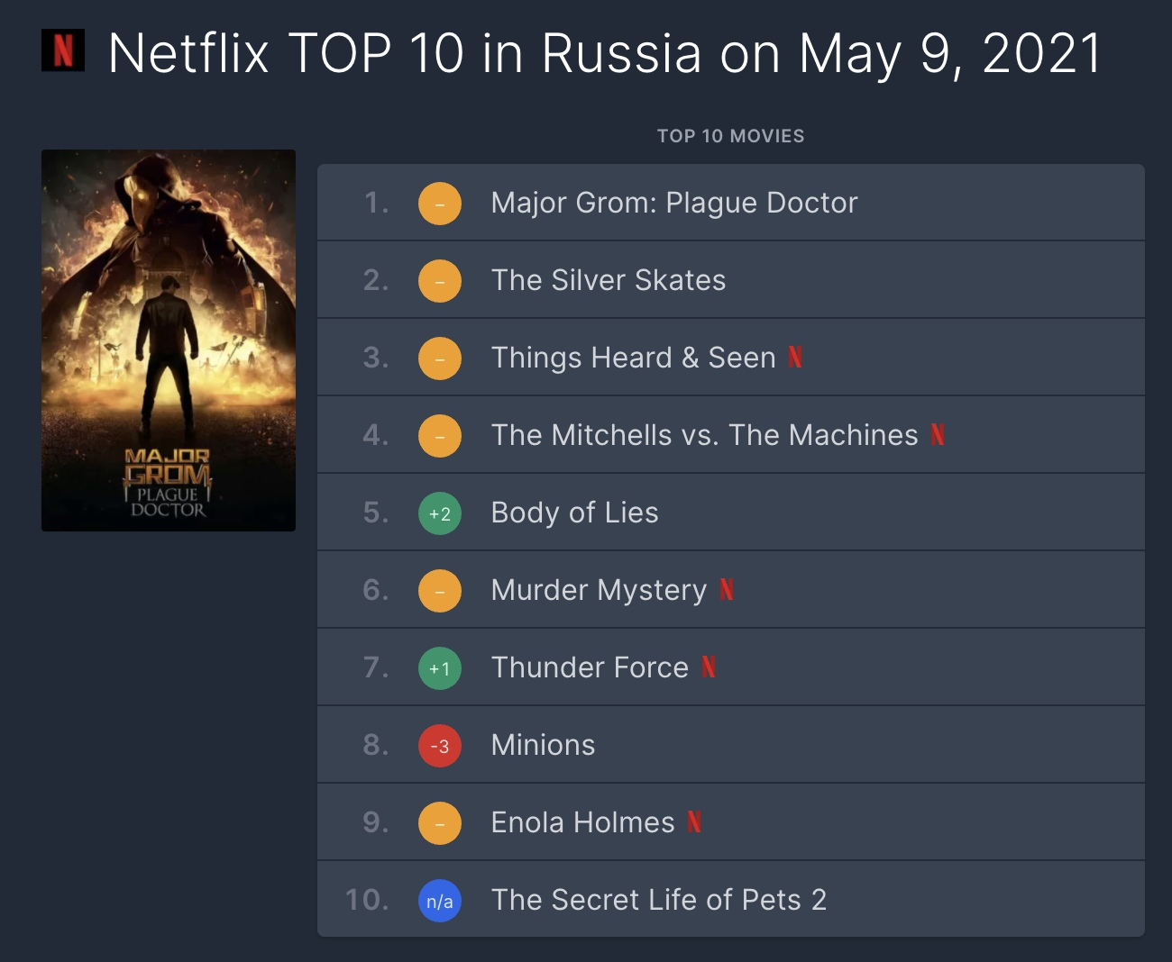Open The Secret Life of Pets 2

point(659,901)
